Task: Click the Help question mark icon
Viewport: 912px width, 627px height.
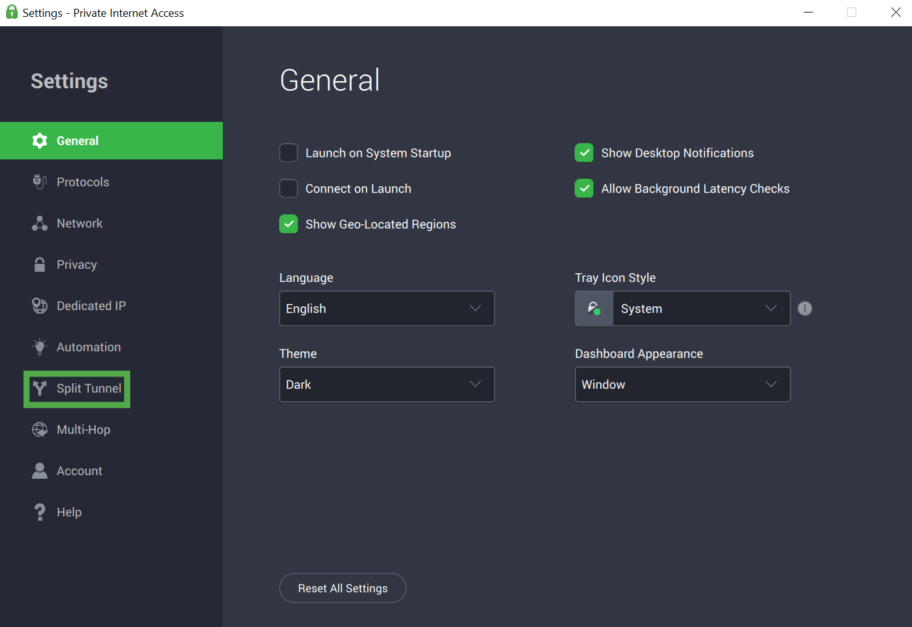Action: 39,512
